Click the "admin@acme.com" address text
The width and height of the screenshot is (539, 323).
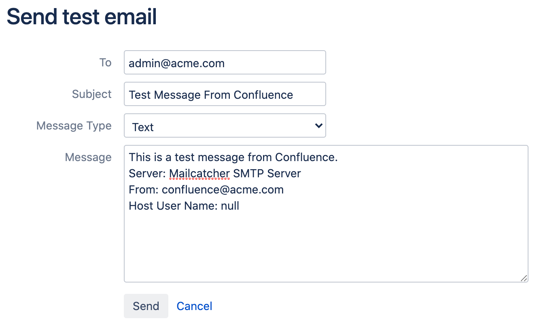click(x=176, y=63)
